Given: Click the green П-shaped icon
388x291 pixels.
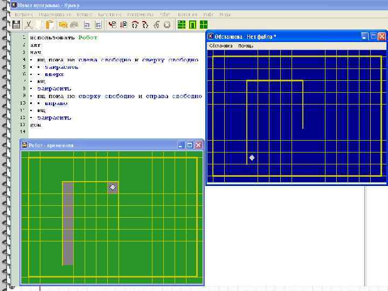Looking at the screenshot, I should click(x=192, y=24).
